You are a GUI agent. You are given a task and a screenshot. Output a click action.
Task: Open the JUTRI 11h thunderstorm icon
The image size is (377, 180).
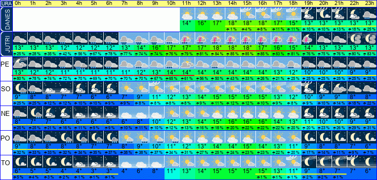187,38
